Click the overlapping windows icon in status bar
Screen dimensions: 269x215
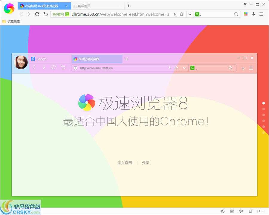(x=250, y=211)
